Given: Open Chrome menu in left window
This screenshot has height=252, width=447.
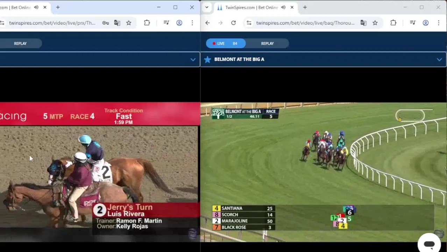Looking at the screenshot, I should tap(192, 23).
